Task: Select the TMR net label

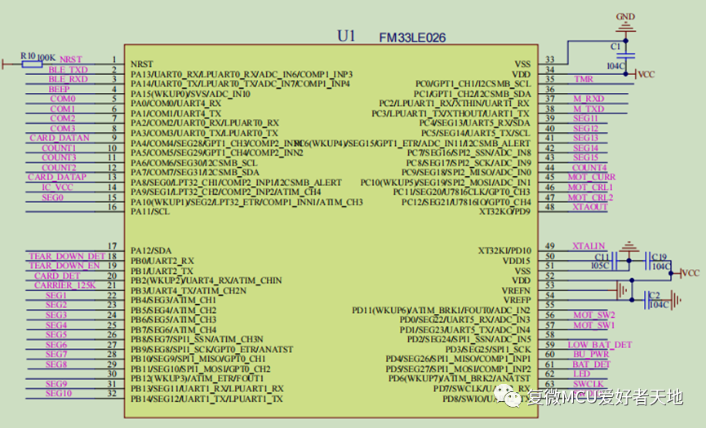Action: (x=584, y=79)
